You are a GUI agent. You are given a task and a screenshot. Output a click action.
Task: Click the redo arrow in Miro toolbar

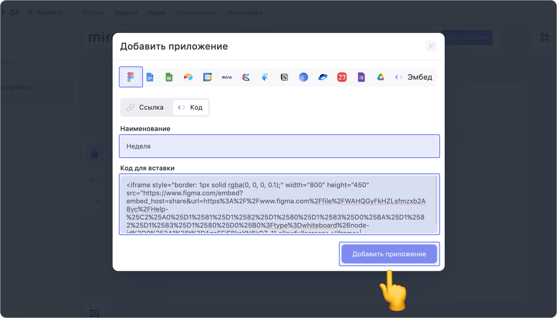click(x=94, y=201)
